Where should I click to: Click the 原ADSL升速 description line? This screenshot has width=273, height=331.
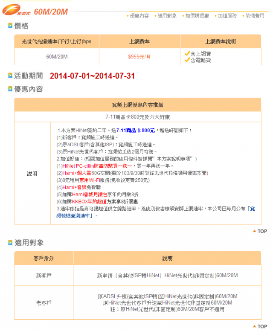tap(168, 296)
